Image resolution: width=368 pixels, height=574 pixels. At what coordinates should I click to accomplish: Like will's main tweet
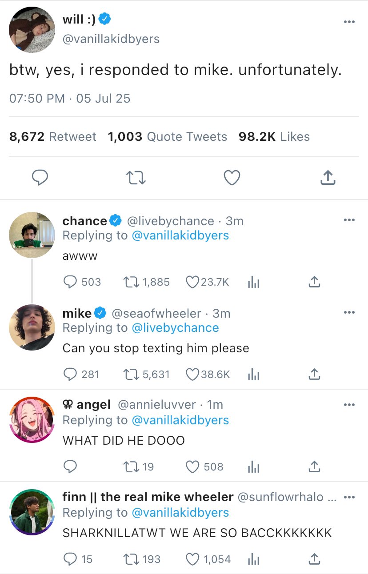[232, 178]
